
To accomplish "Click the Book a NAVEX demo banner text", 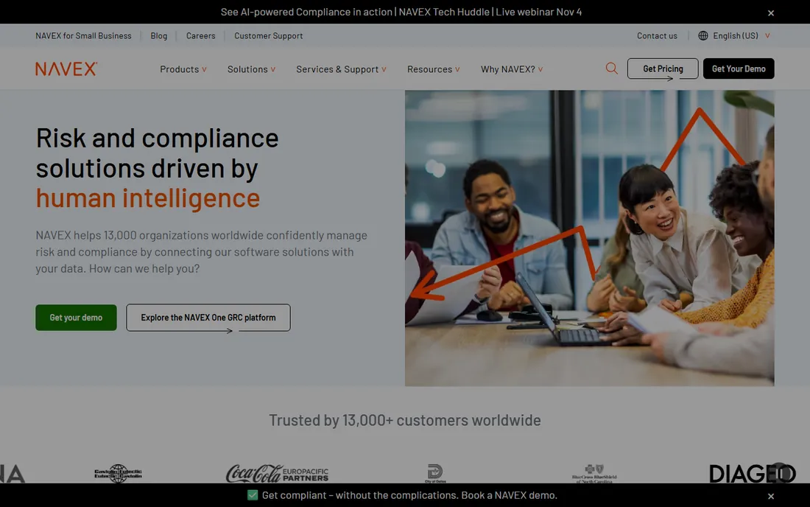I will coord(409,495).
